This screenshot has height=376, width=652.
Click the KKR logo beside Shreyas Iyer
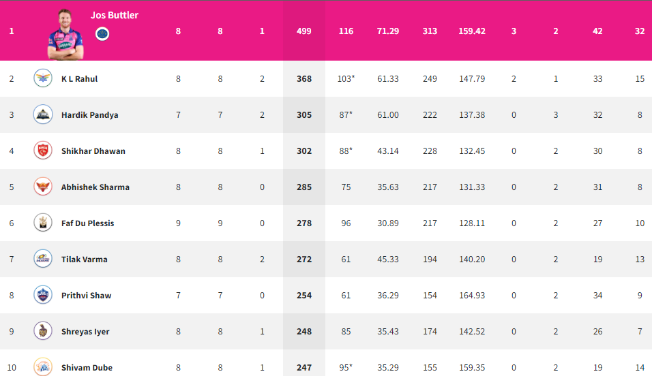tap(43, 331)
